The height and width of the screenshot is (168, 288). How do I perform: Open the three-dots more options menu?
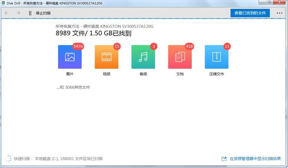279,13
